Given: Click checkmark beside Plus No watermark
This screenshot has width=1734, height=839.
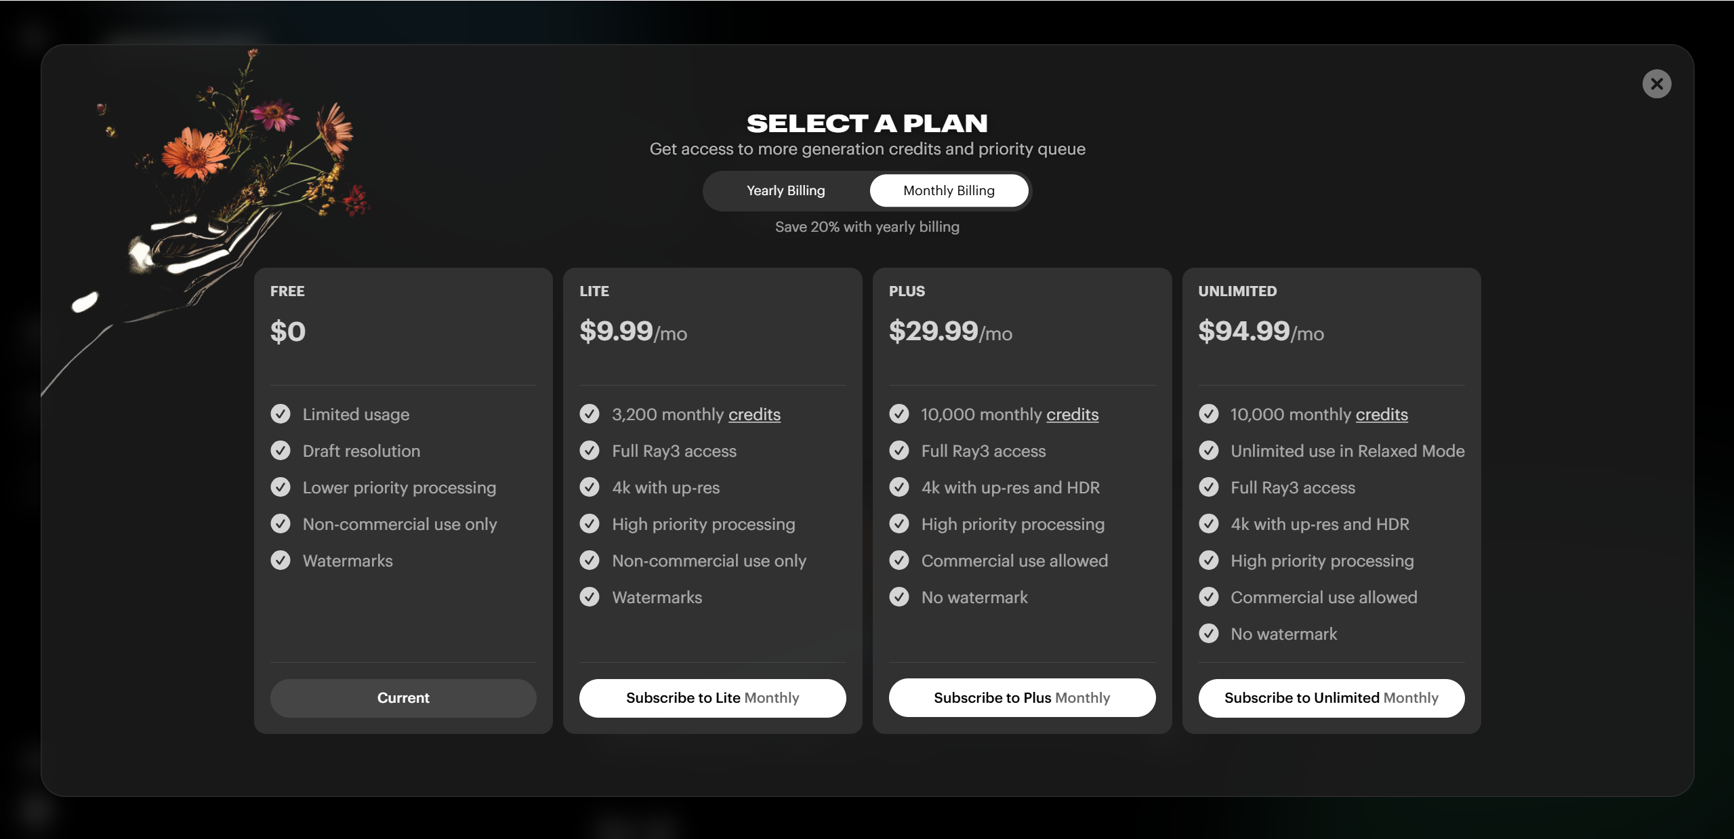Looking at the screenshot, I should point(899,597).
